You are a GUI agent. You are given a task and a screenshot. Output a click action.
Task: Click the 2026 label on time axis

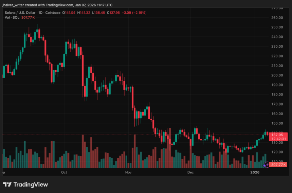tap(255, 172)
